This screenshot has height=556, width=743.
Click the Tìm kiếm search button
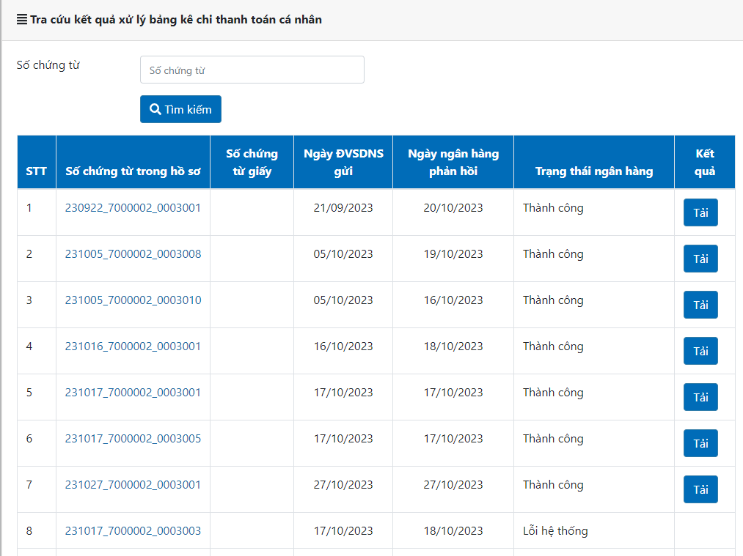(x=180, y=109)
